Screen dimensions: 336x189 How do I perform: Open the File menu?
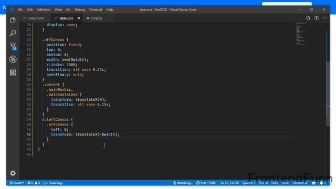click(x=20, y=9)
